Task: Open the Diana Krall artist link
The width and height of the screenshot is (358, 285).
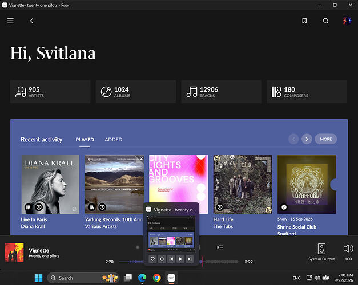Action: [33, 226]
